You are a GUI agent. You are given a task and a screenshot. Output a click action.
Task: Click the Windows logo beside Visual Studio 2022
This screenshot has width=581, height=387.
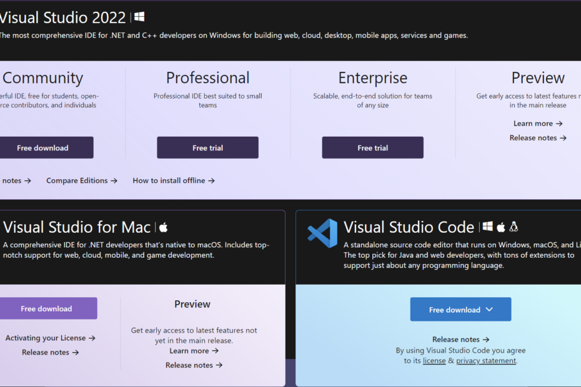coord(139,17)
